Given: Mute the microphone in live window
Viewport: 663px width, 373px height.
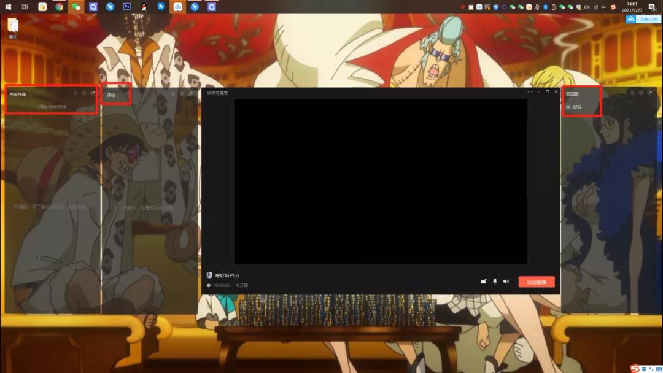Looking at the screenshot, I should (x=495, y=282).
